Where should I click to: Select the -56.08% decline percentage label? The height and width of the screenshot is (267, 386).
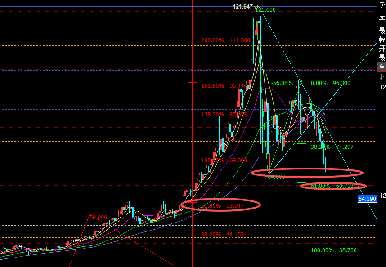pyautogui.click(x=282, y=83)
